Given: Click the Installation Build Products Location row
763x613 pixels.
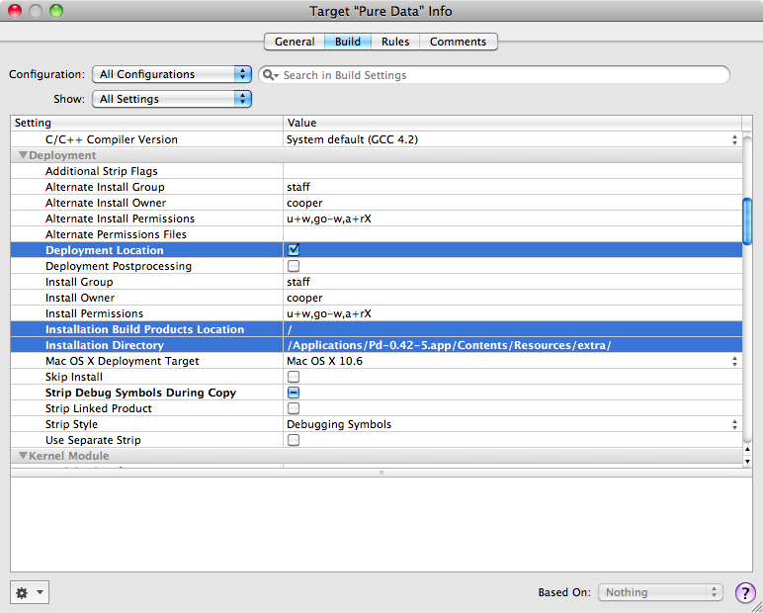Looking at the screenshot, I should click(377, 329).
